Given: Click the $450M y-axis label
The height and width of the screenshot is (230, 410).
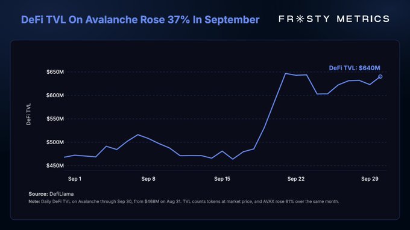Looking at the screenshot, I should pos(55,166).
